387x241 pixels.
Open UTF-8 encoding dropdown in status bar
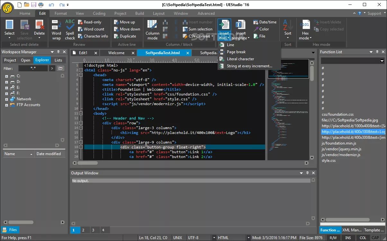point(214,238)
